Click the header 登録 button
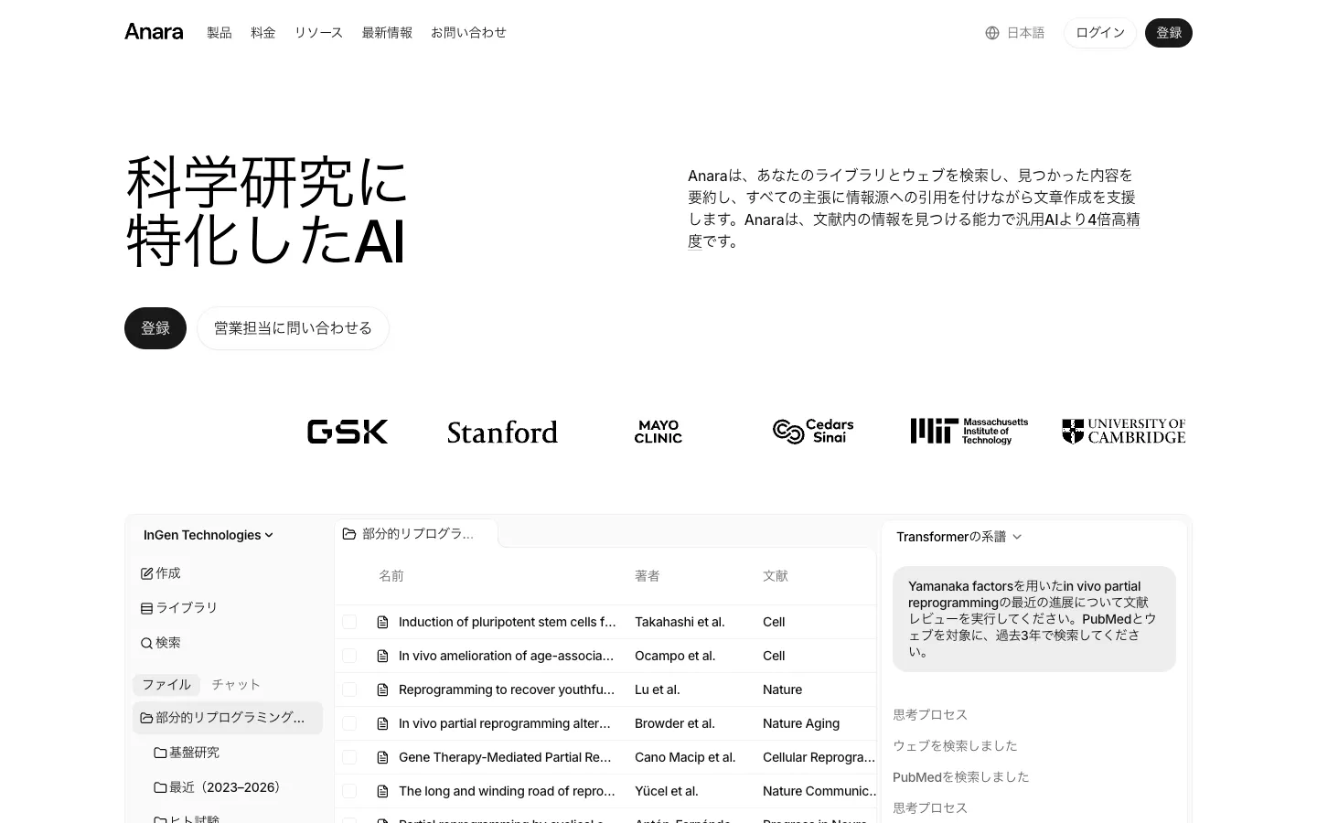This screenshot has width=1317, height=823. 1169,33
